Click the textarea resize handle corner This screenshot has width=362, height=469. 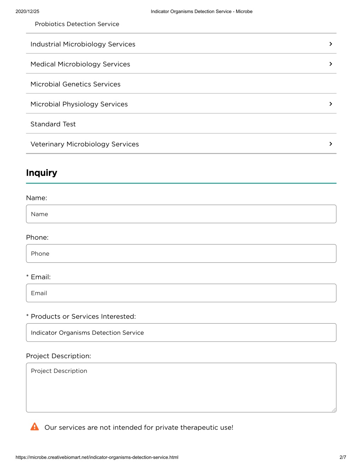(x=334, y=410)
